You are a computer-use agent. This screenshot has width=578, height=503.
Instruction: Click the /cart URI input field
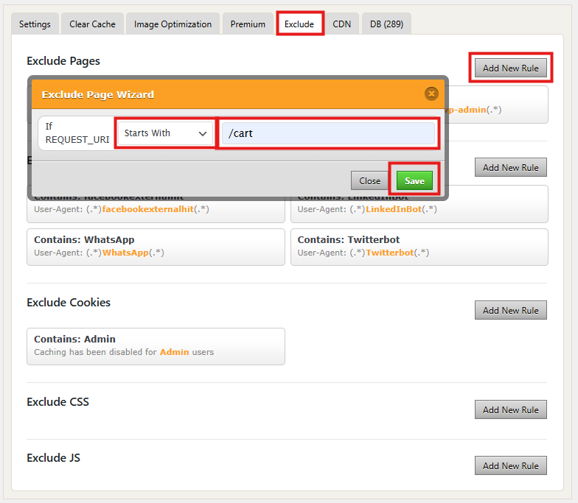coord(328,133)
